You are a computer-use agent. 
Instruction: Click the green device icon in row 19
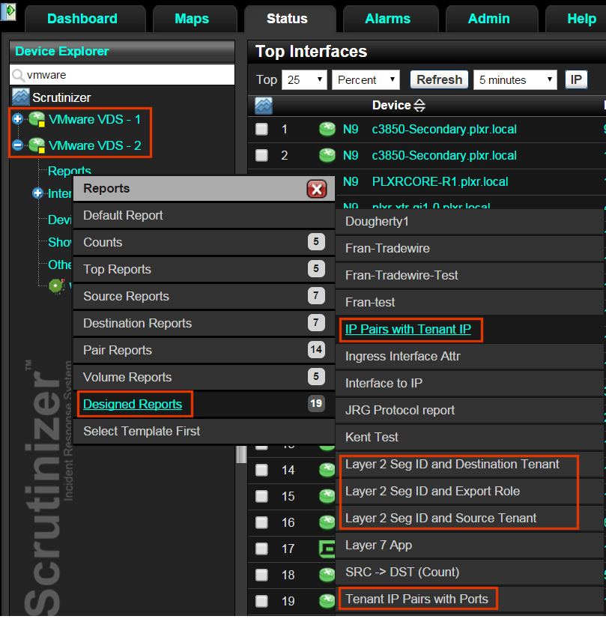[327, 601]
